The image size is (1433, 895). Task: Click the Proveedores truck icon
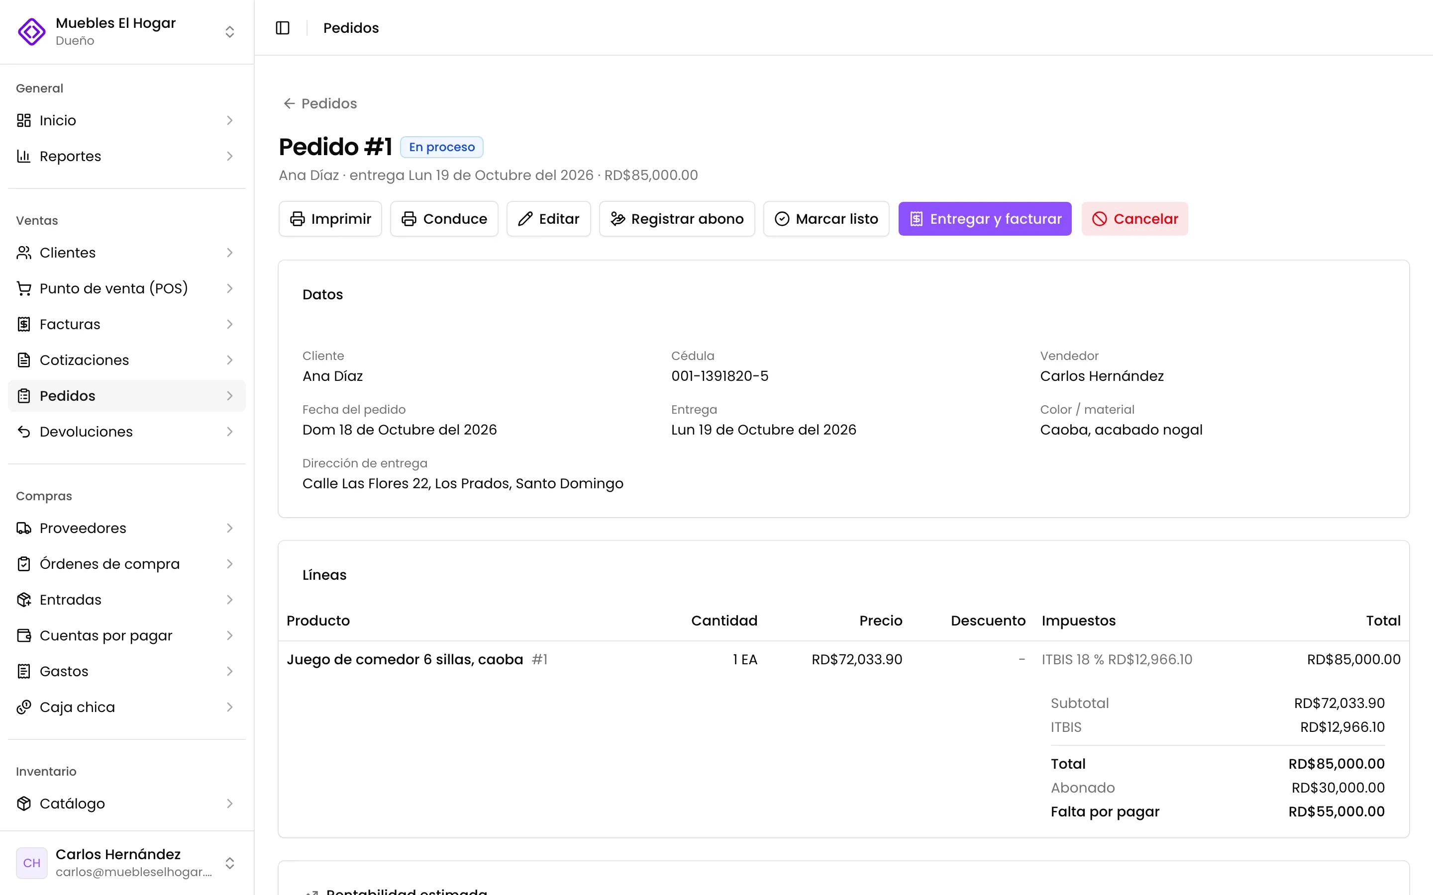[x=24, y=528]
